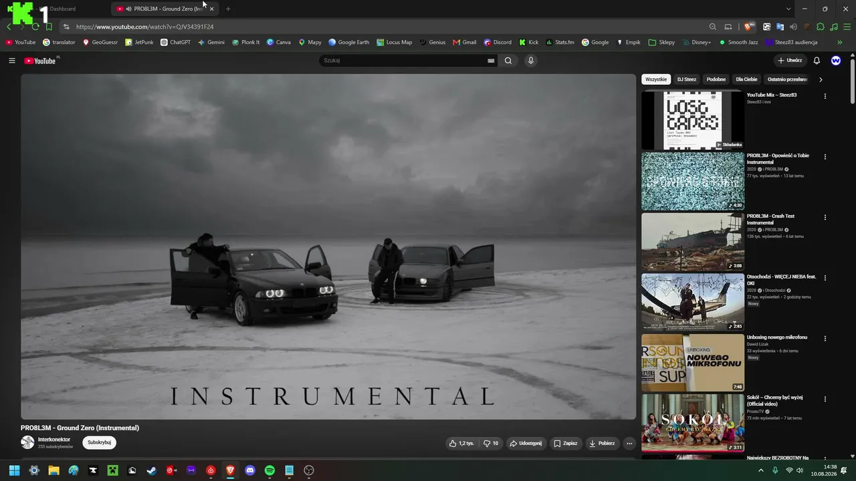Open a new browser tab
This screenshot has width=856, height=481.
[228, 9]
